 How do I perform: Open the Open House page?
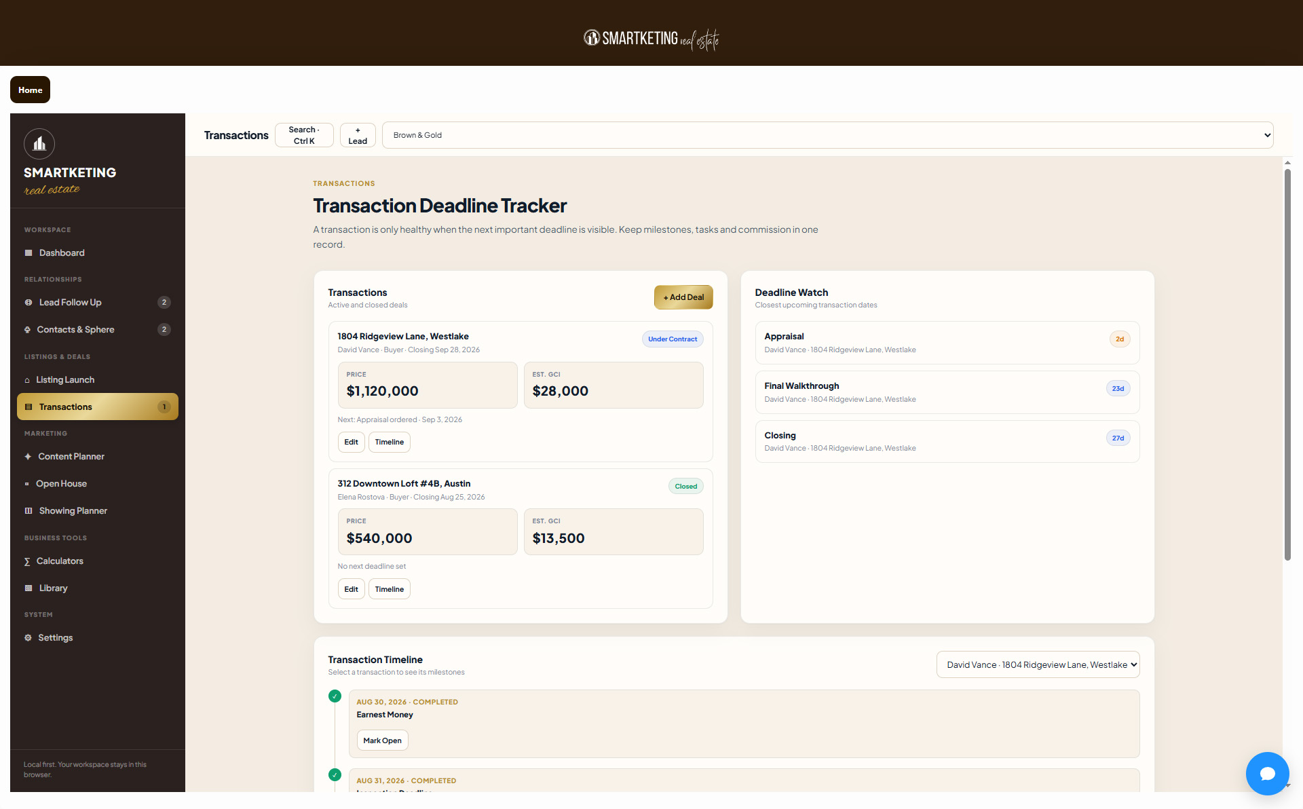click(98, 484)
